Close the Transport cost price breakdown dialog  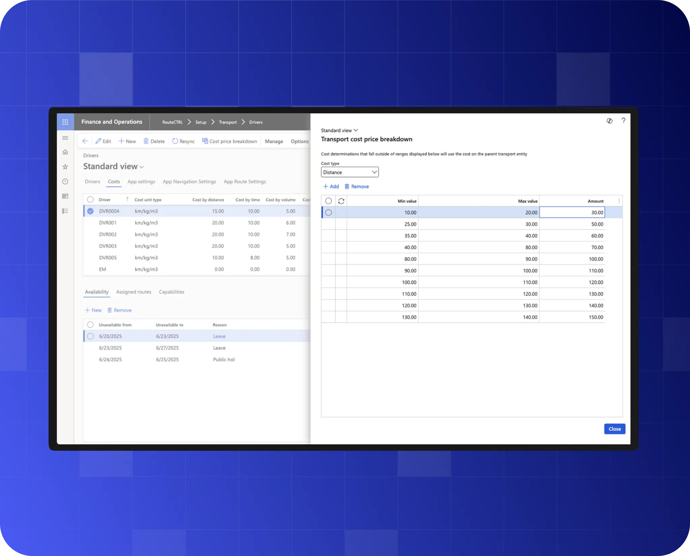coord(614,429)
